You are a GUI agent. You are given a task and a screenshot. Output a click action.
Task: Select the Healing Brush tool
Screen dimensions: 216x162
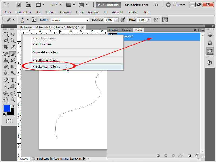6,54
